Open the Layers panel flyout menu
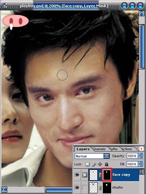 pos(142,148)
